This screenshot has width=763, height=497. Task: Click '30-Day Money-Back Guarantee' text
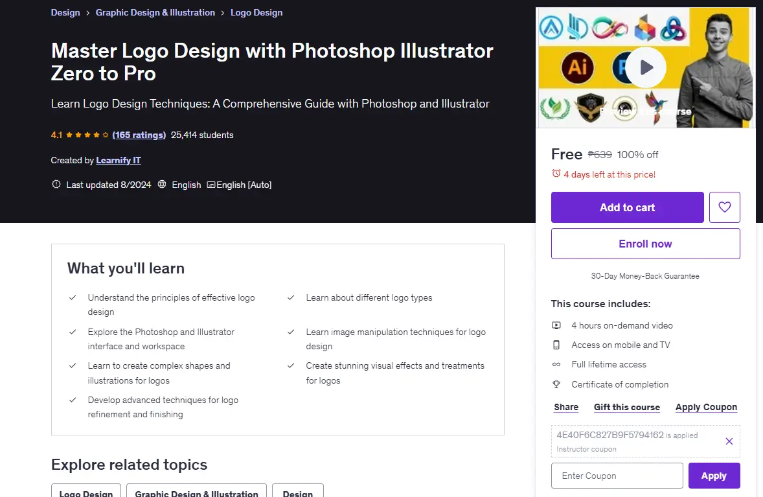pyautogui.click(x=645, y=276)
